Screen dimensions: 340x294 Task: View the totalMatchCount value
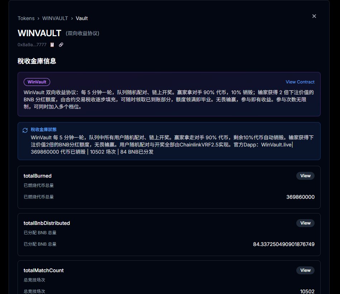coord(305,270)
